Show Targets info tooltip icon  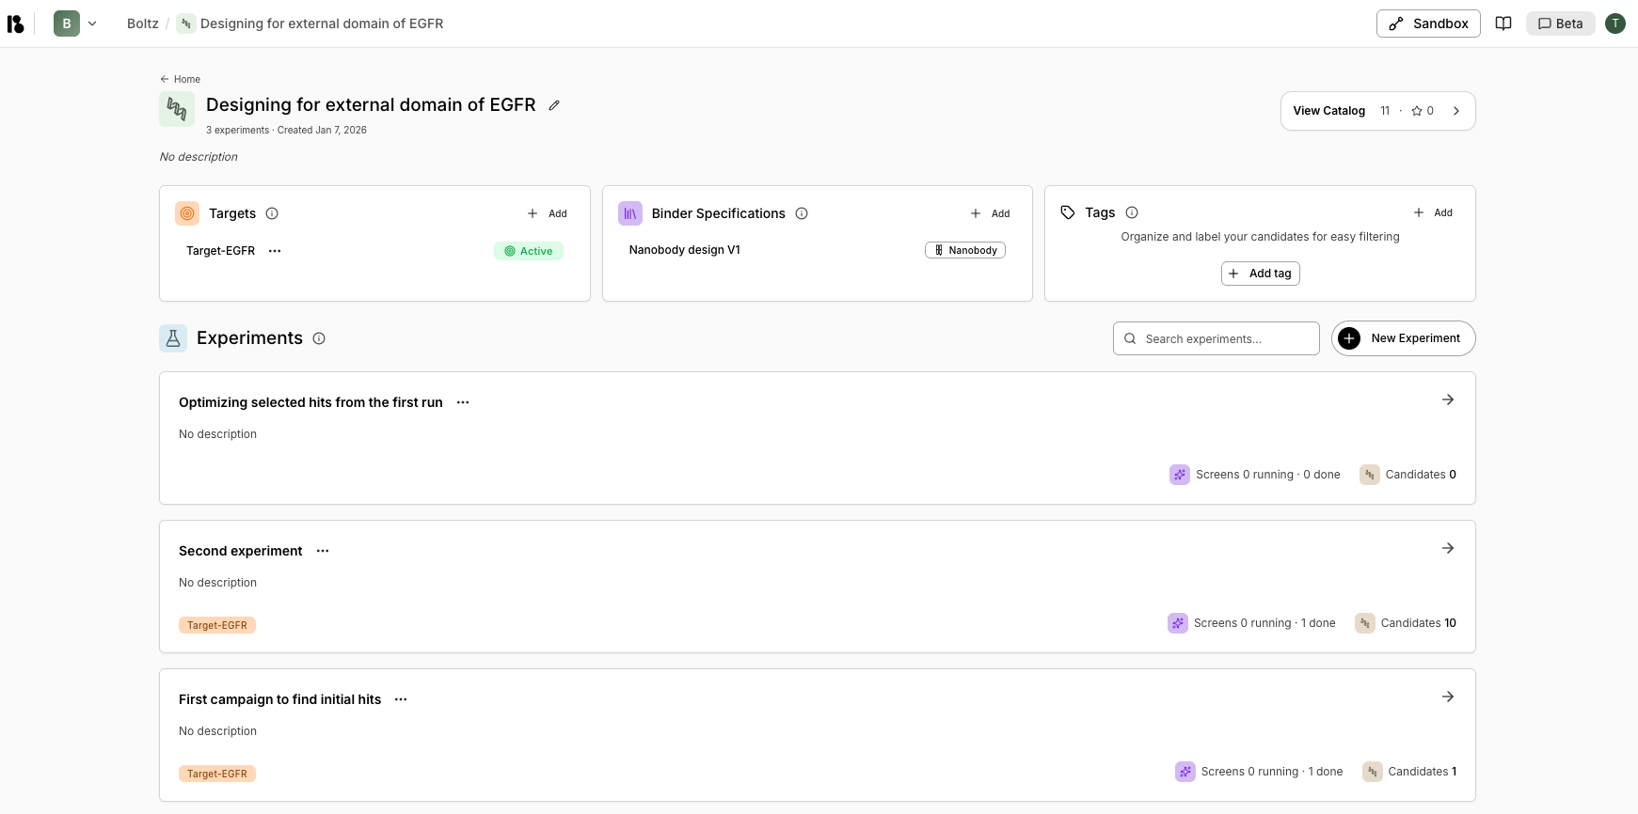click(x=272, y=213)
